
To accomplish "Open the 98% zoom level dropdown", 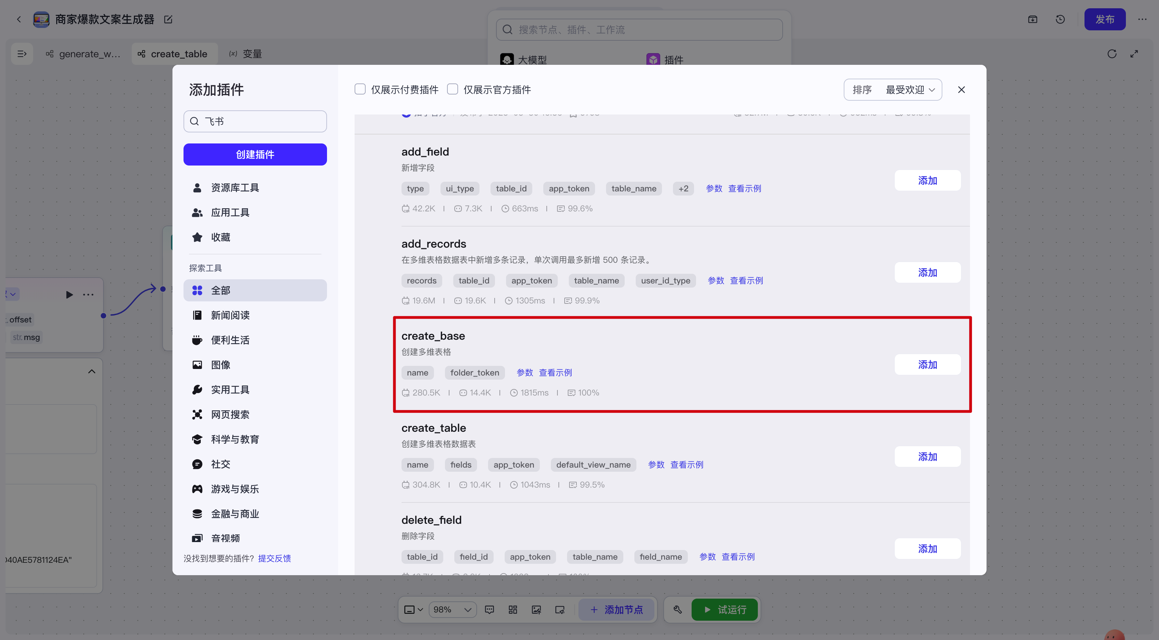I will pyautogui.click(x=452, y=609).
